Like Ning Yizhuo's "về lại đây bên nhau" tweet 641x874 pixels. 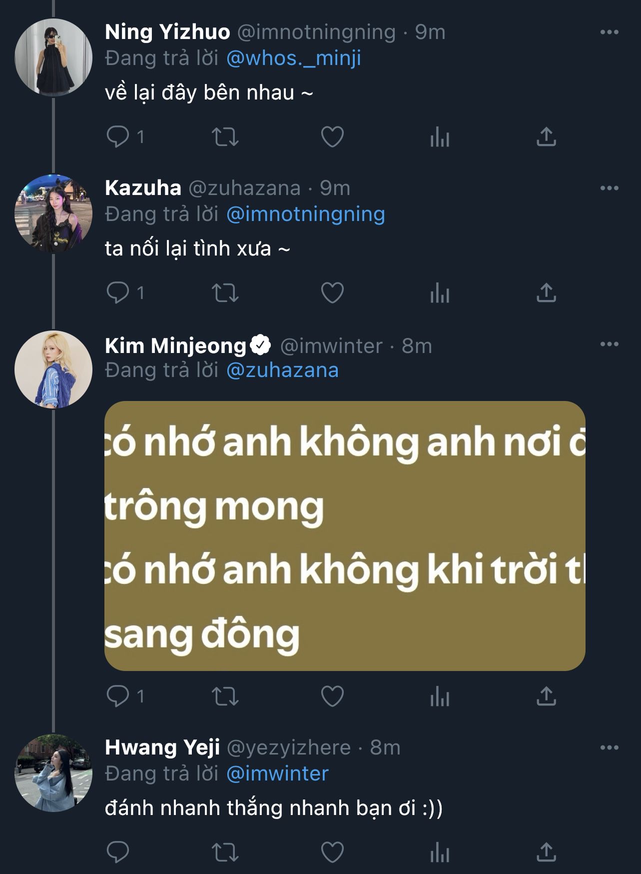(332, 136)
